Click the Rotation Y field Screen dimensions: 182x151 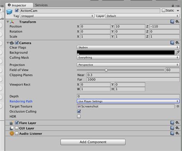pos(130,31)
